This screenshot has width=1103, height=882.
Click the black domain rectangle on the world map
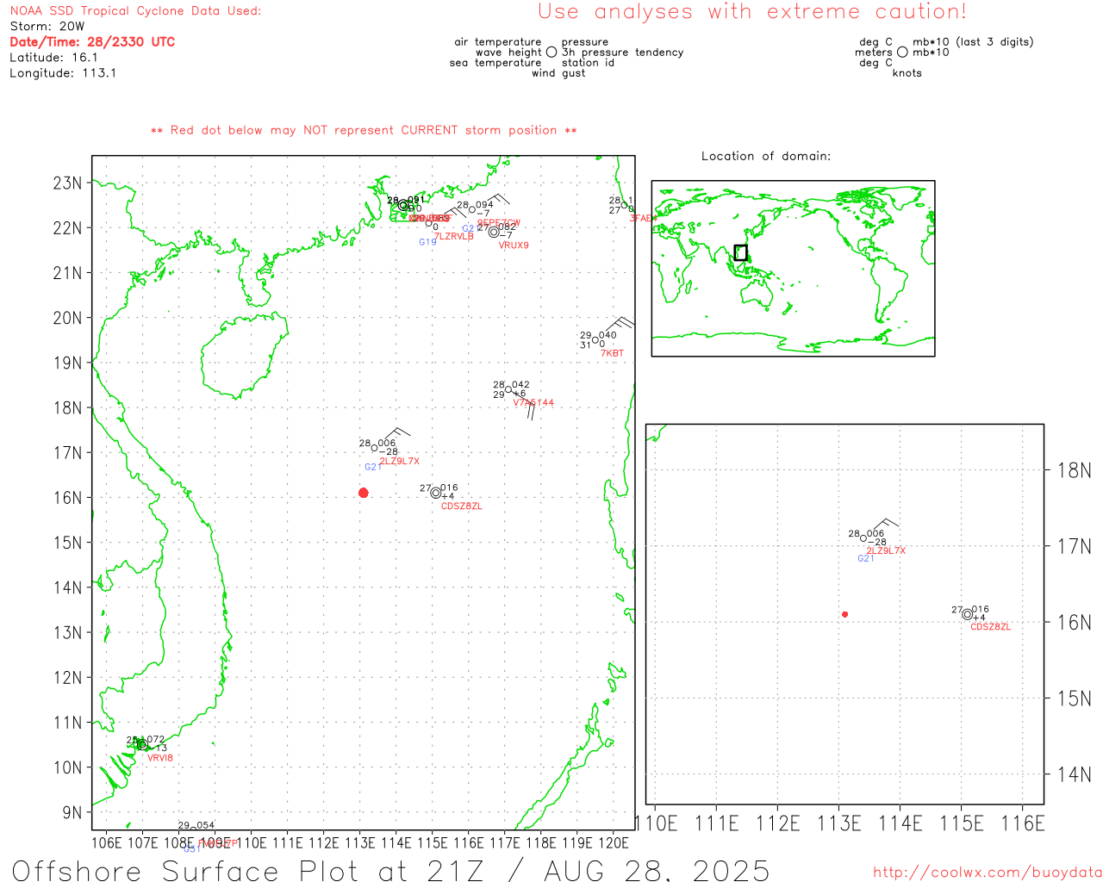pyautogui.click(x=740, y=252)
